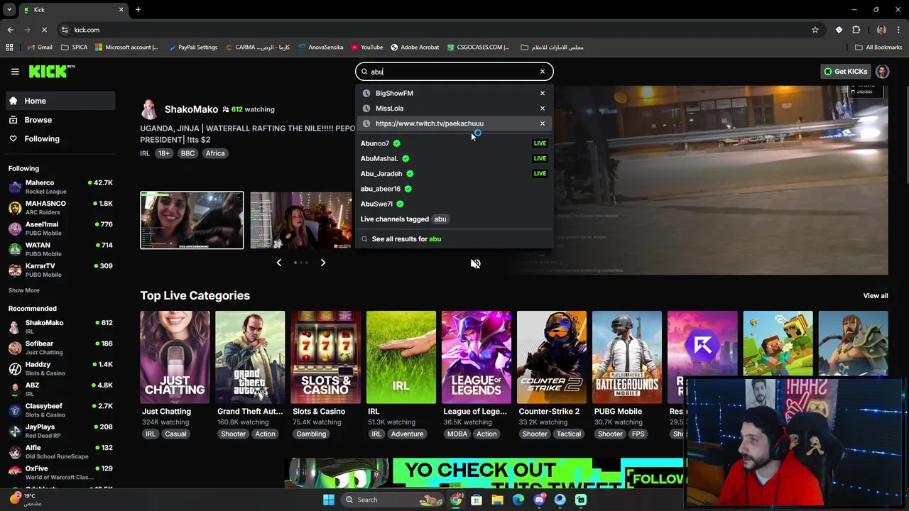Go to previous carousel slide
Image resolution: width=909 pixels, height=511 pixels.
278,263
